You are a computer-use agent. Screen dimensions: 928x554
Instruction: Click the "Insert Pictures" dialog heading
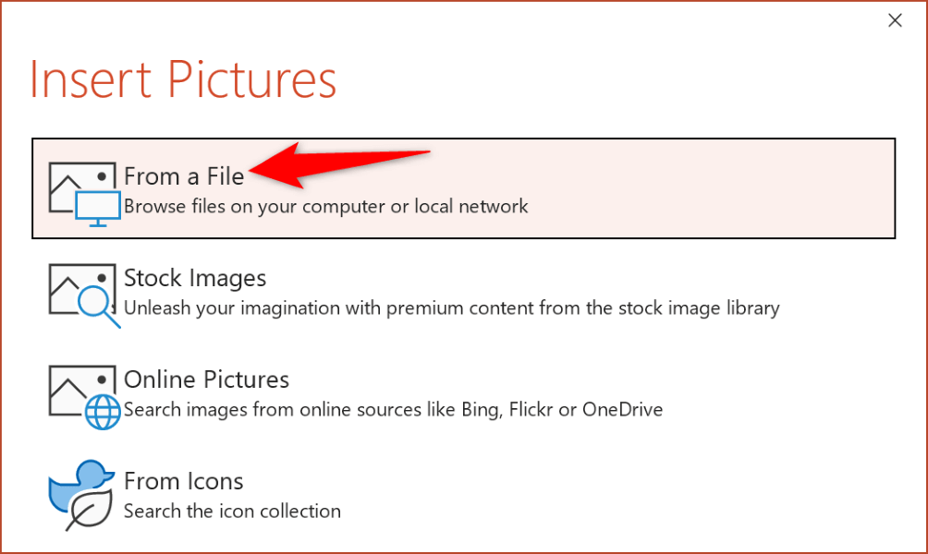click(183, 79)
